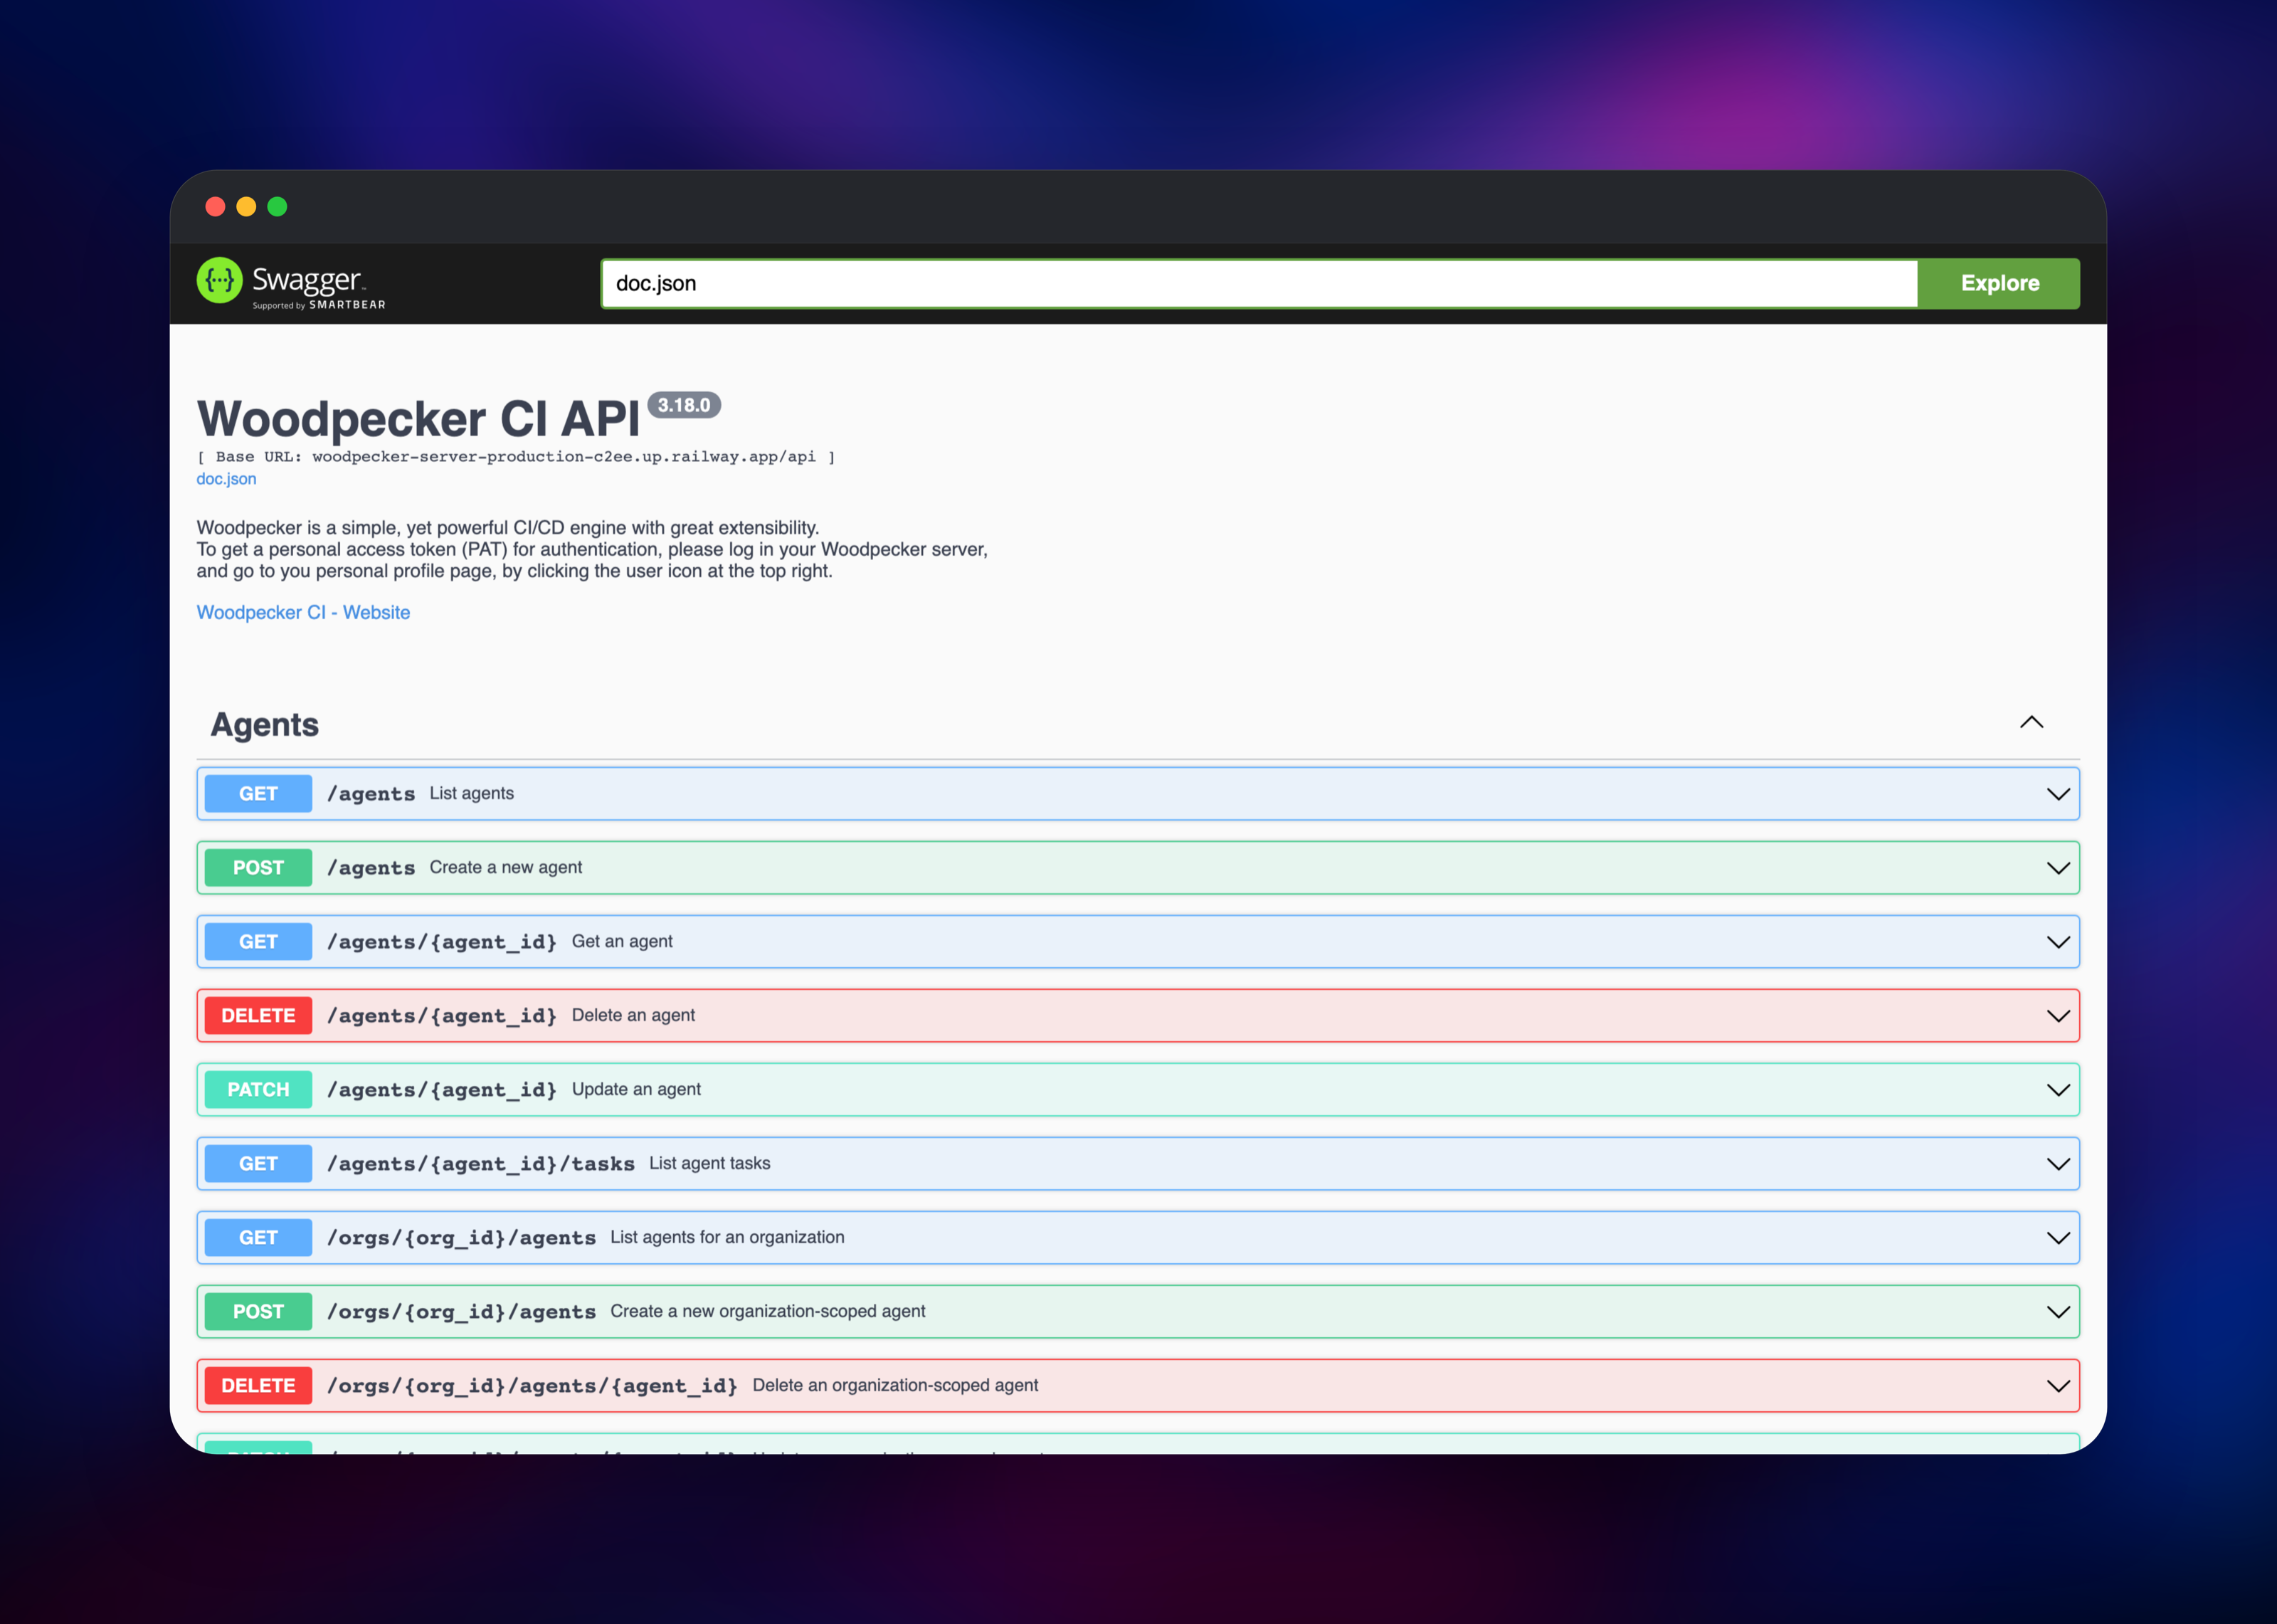The width and height of the screenshot is (2277, 1624).
Task: Click the POST badge on Create a new agent row
Action: [258, 868]
